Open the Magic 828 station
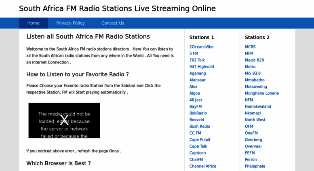Viewport: 314px width, 171px height. (254, 60)
